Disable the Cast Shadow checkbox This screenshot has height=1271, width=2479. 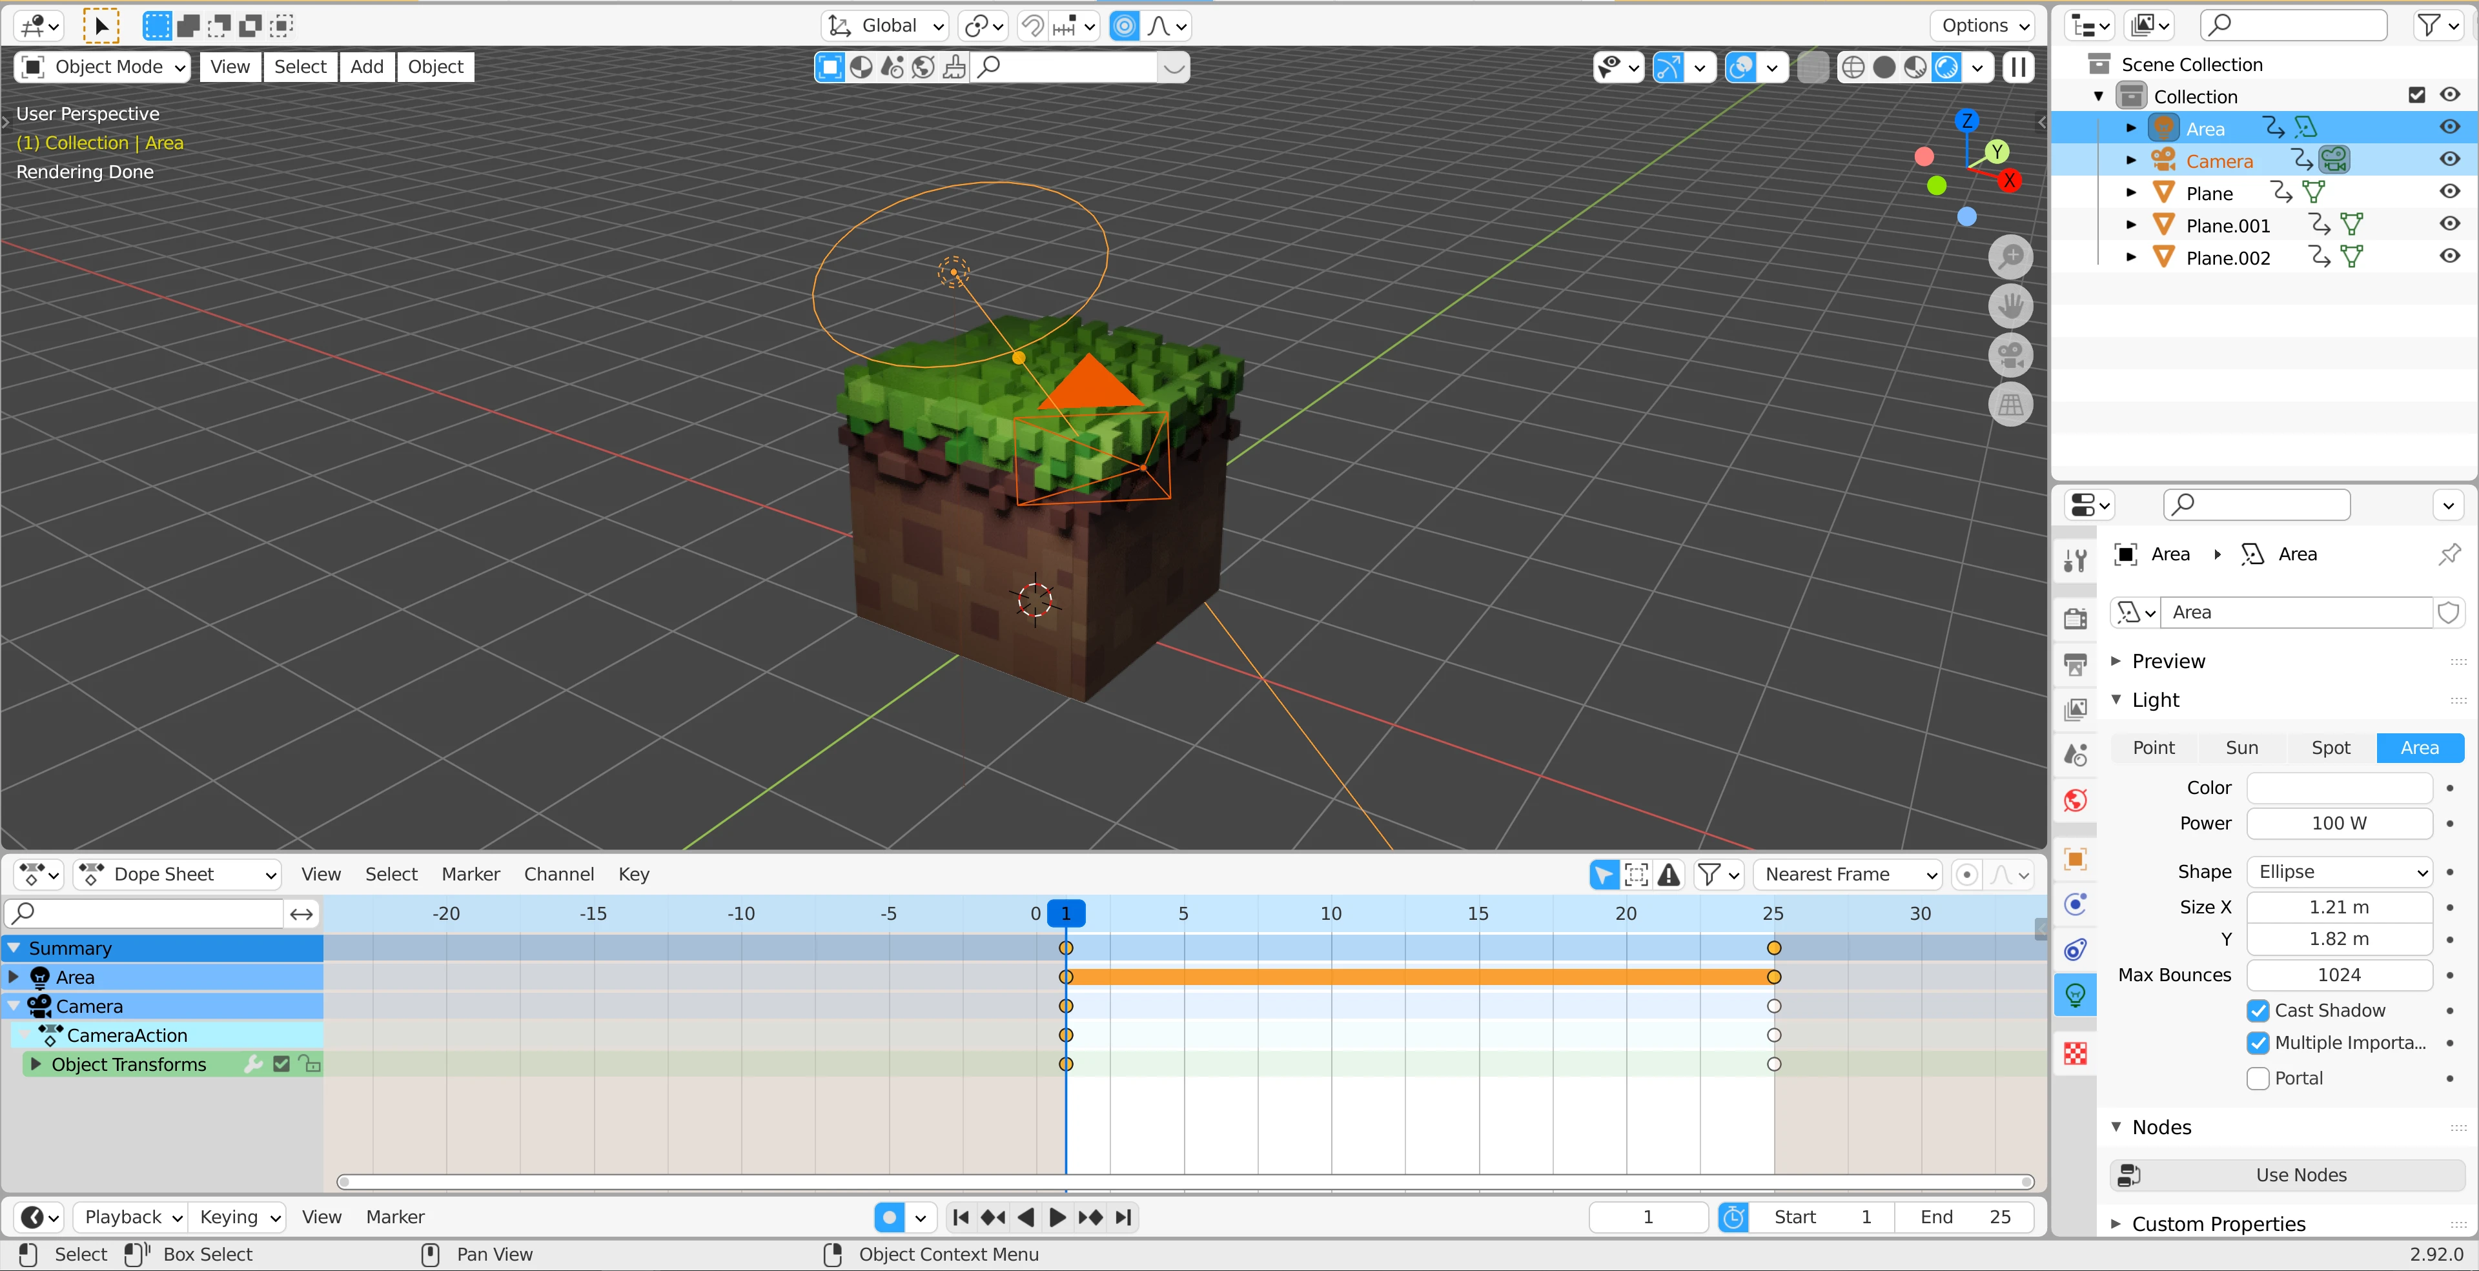[x=2258, y=1010]
